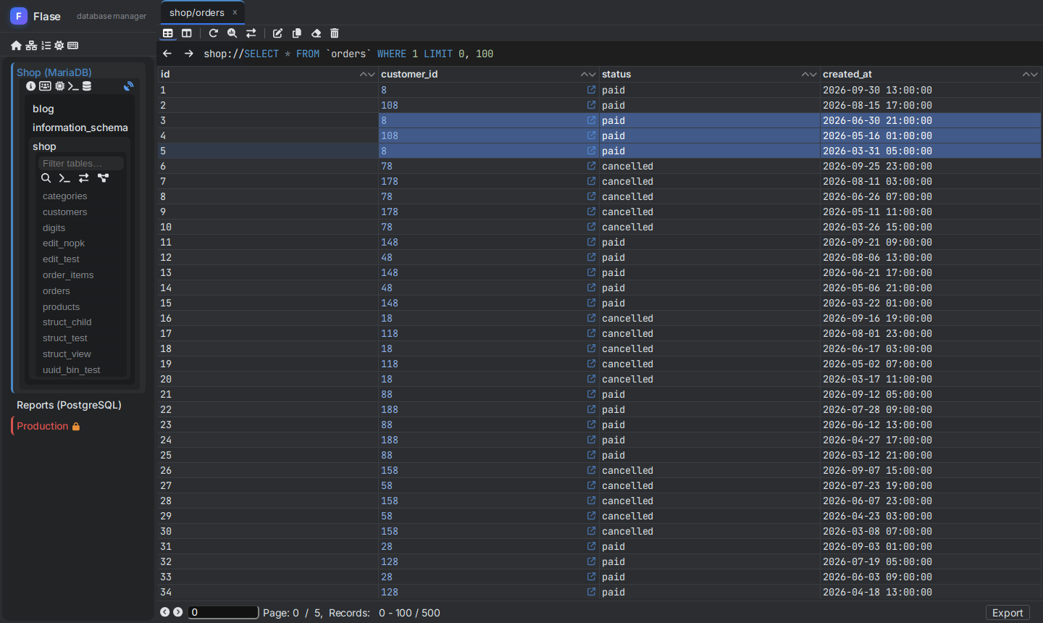
Task: Open search in the shop database
Action: [46, 178]
